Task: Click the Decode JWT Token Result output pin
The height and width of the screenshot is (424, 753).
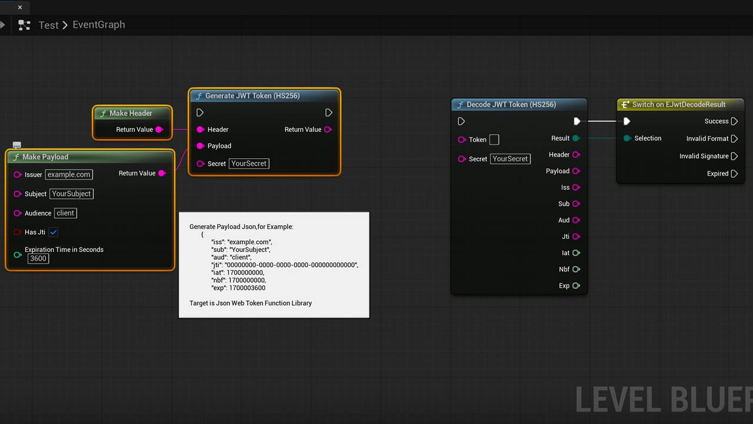Action: pyautogui.click(x=576, y=138)
